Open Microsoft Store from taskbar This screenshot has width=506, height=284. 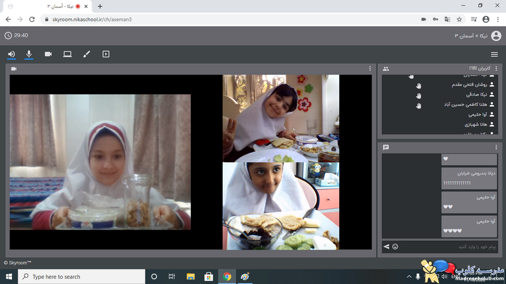click(209, 277)
